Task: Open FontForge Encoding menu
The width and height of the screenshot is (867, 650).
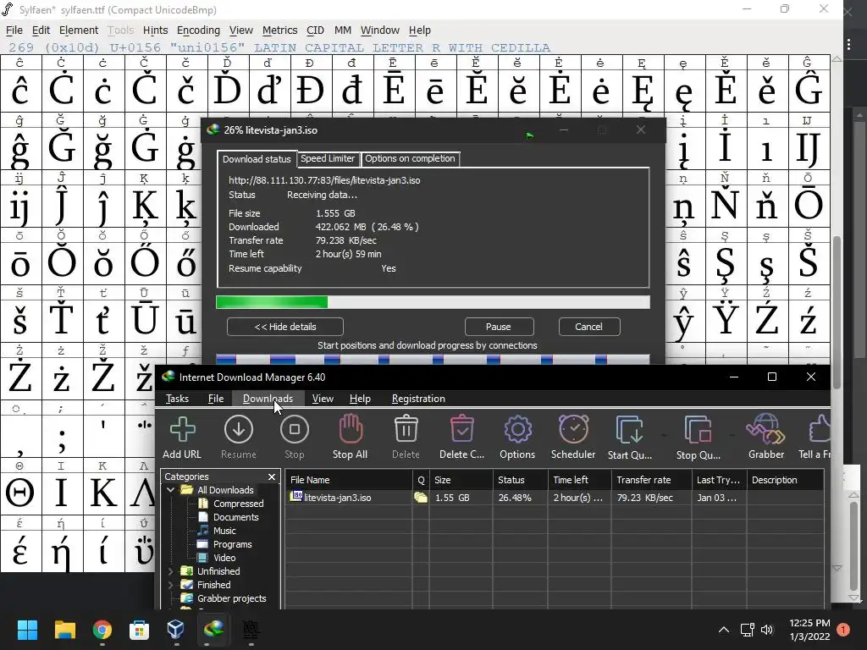Action: (x=198, y=30)
